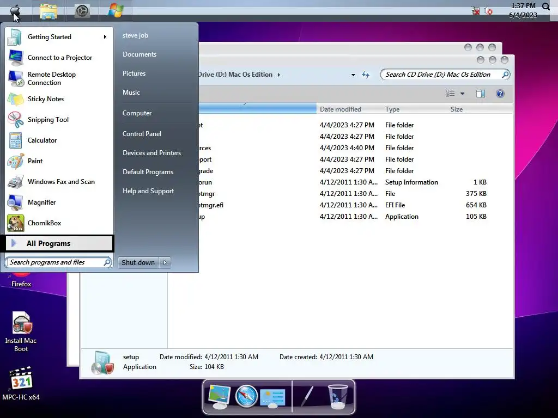Image resolution: width=558 pixels, height=418 pixels.
Task: Open the Safari compass icon in dock
Action: coord(246,396)
